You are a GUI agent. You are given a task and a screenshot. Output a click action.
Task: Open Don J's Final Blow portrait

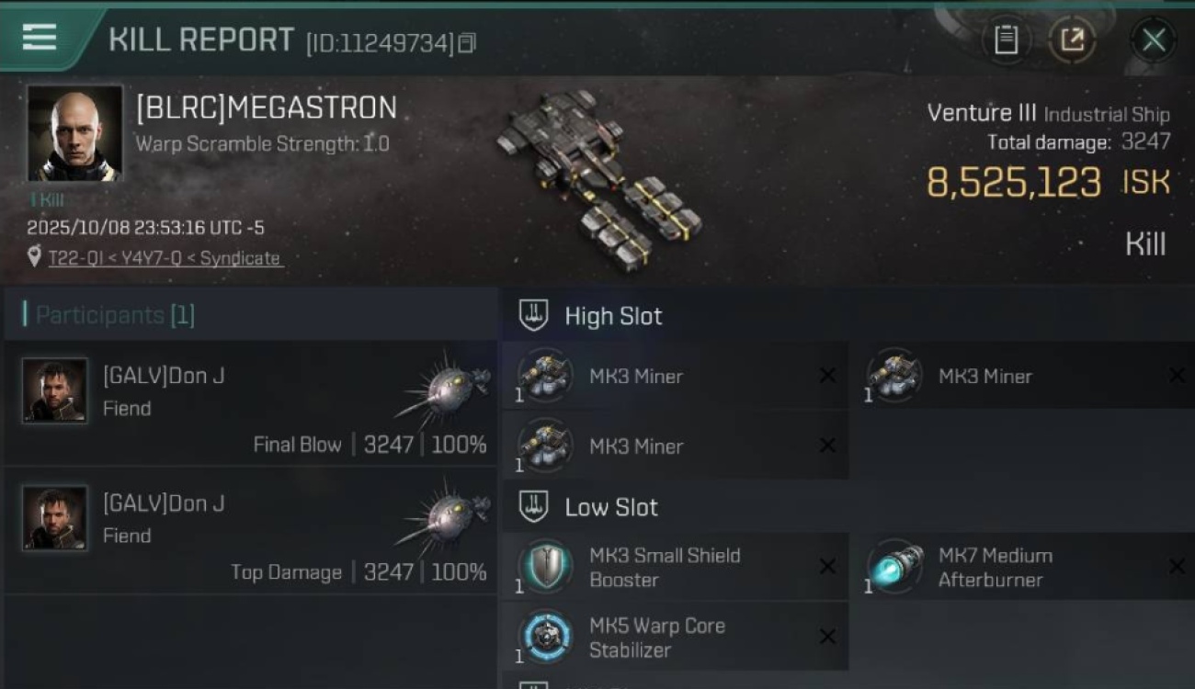click(x=55, y=390)
